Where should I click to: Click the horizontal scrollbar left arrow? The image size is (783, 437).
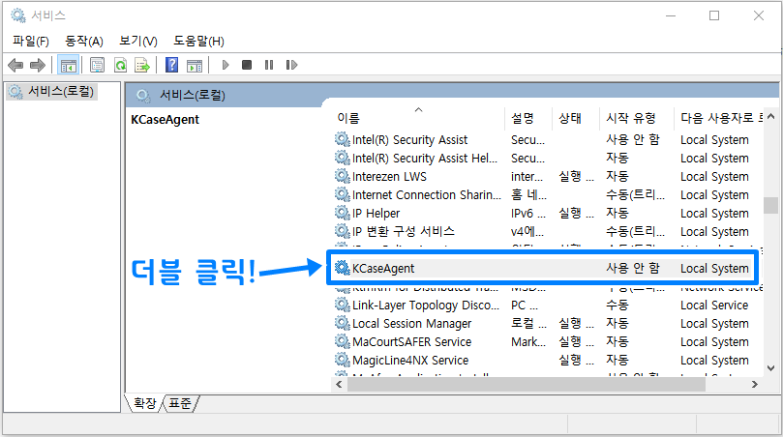[339, 384]
